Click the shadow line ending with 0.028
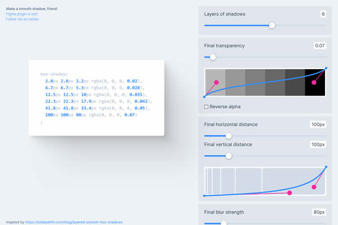Screen dimensions: 338x225 pyautogui.click(x=95, y=88)
